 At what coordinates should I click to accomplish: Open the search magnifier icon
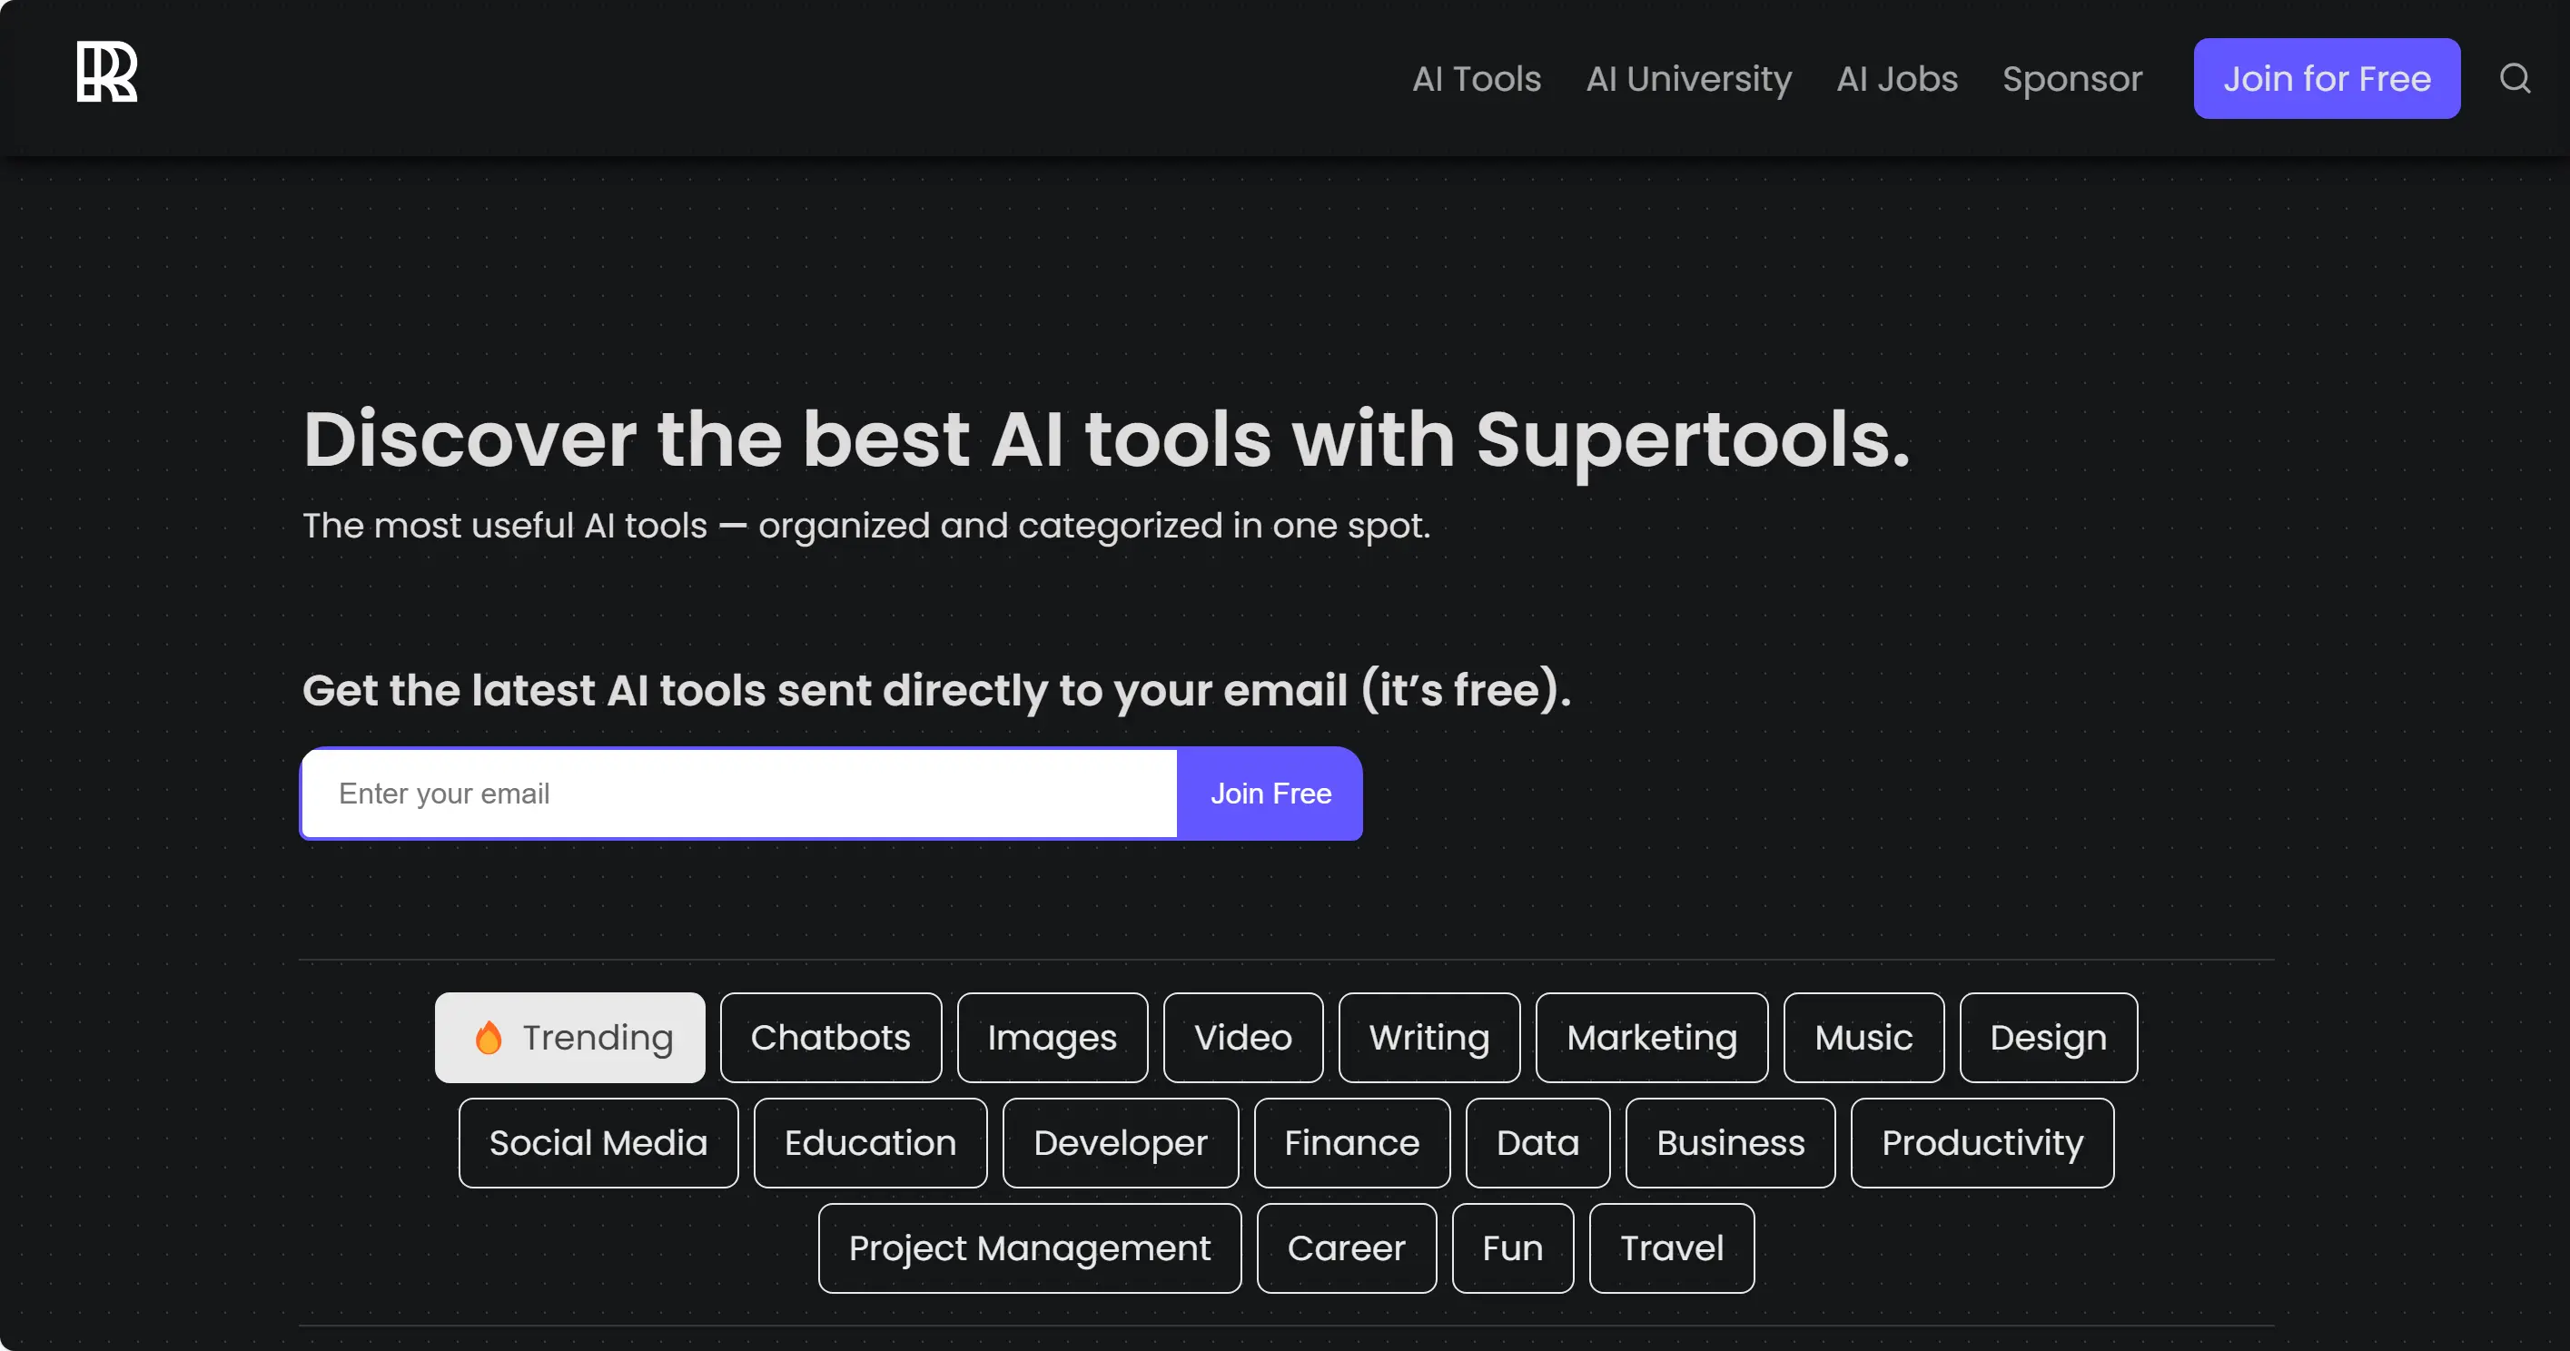click(2514, 78)
